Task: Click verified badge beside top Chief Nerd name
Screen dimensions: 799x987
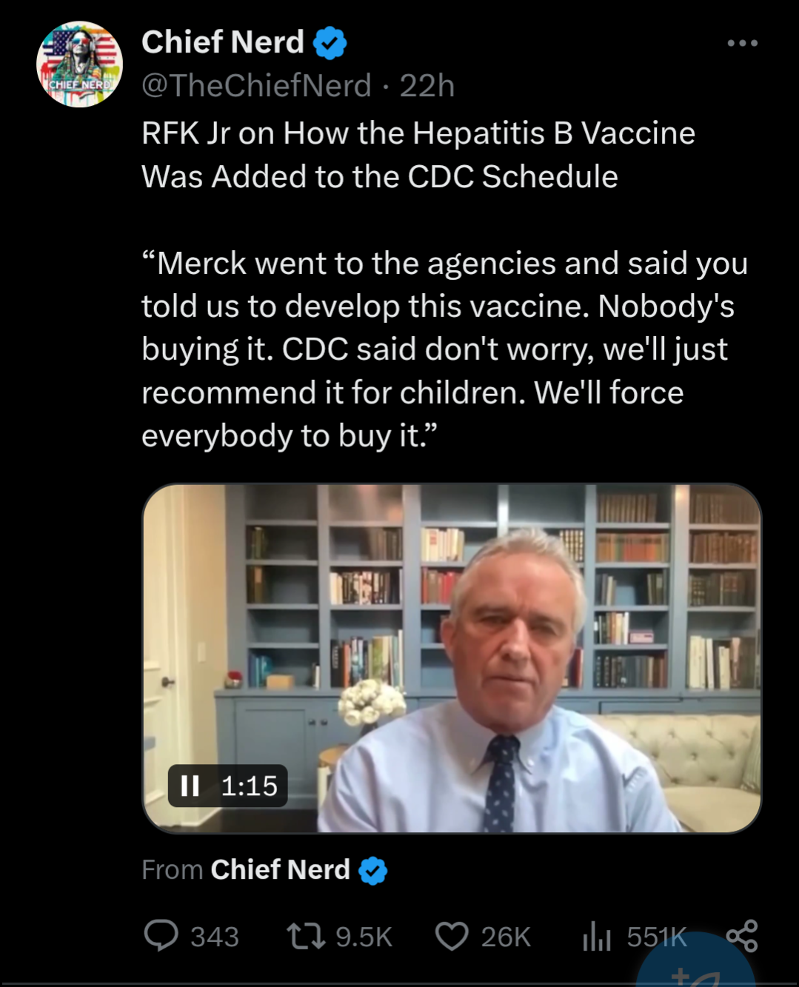Action: point(330,43)
